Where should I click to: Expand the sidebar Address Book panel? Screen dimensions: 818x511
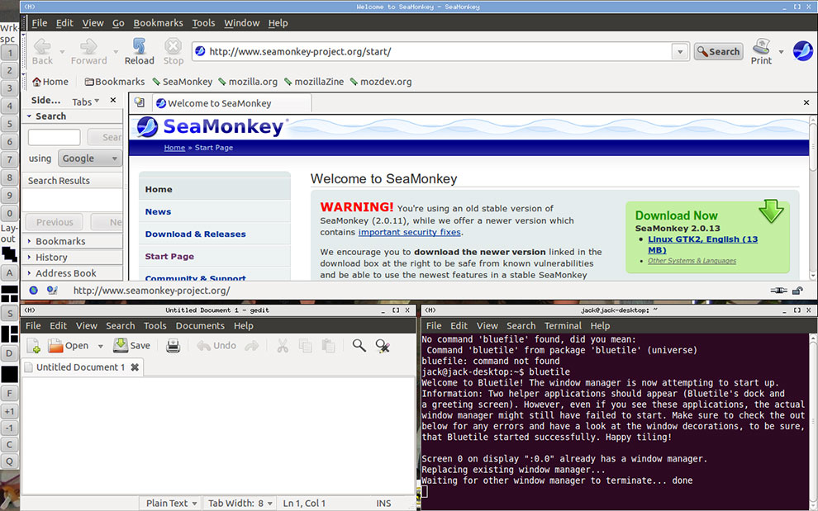[x=29, y=272]
